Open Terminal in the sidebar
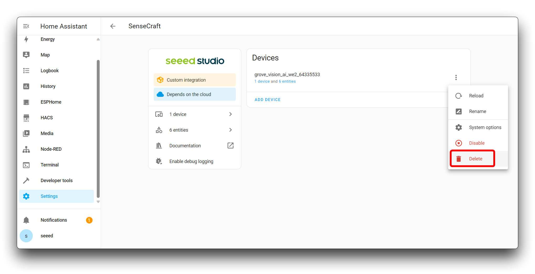535x274 pixels. [x=56, y=165]
